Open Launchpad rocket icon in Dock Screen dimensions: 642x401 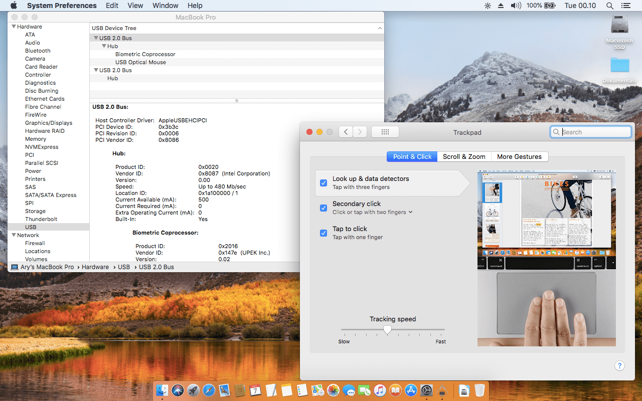[193, 390]
